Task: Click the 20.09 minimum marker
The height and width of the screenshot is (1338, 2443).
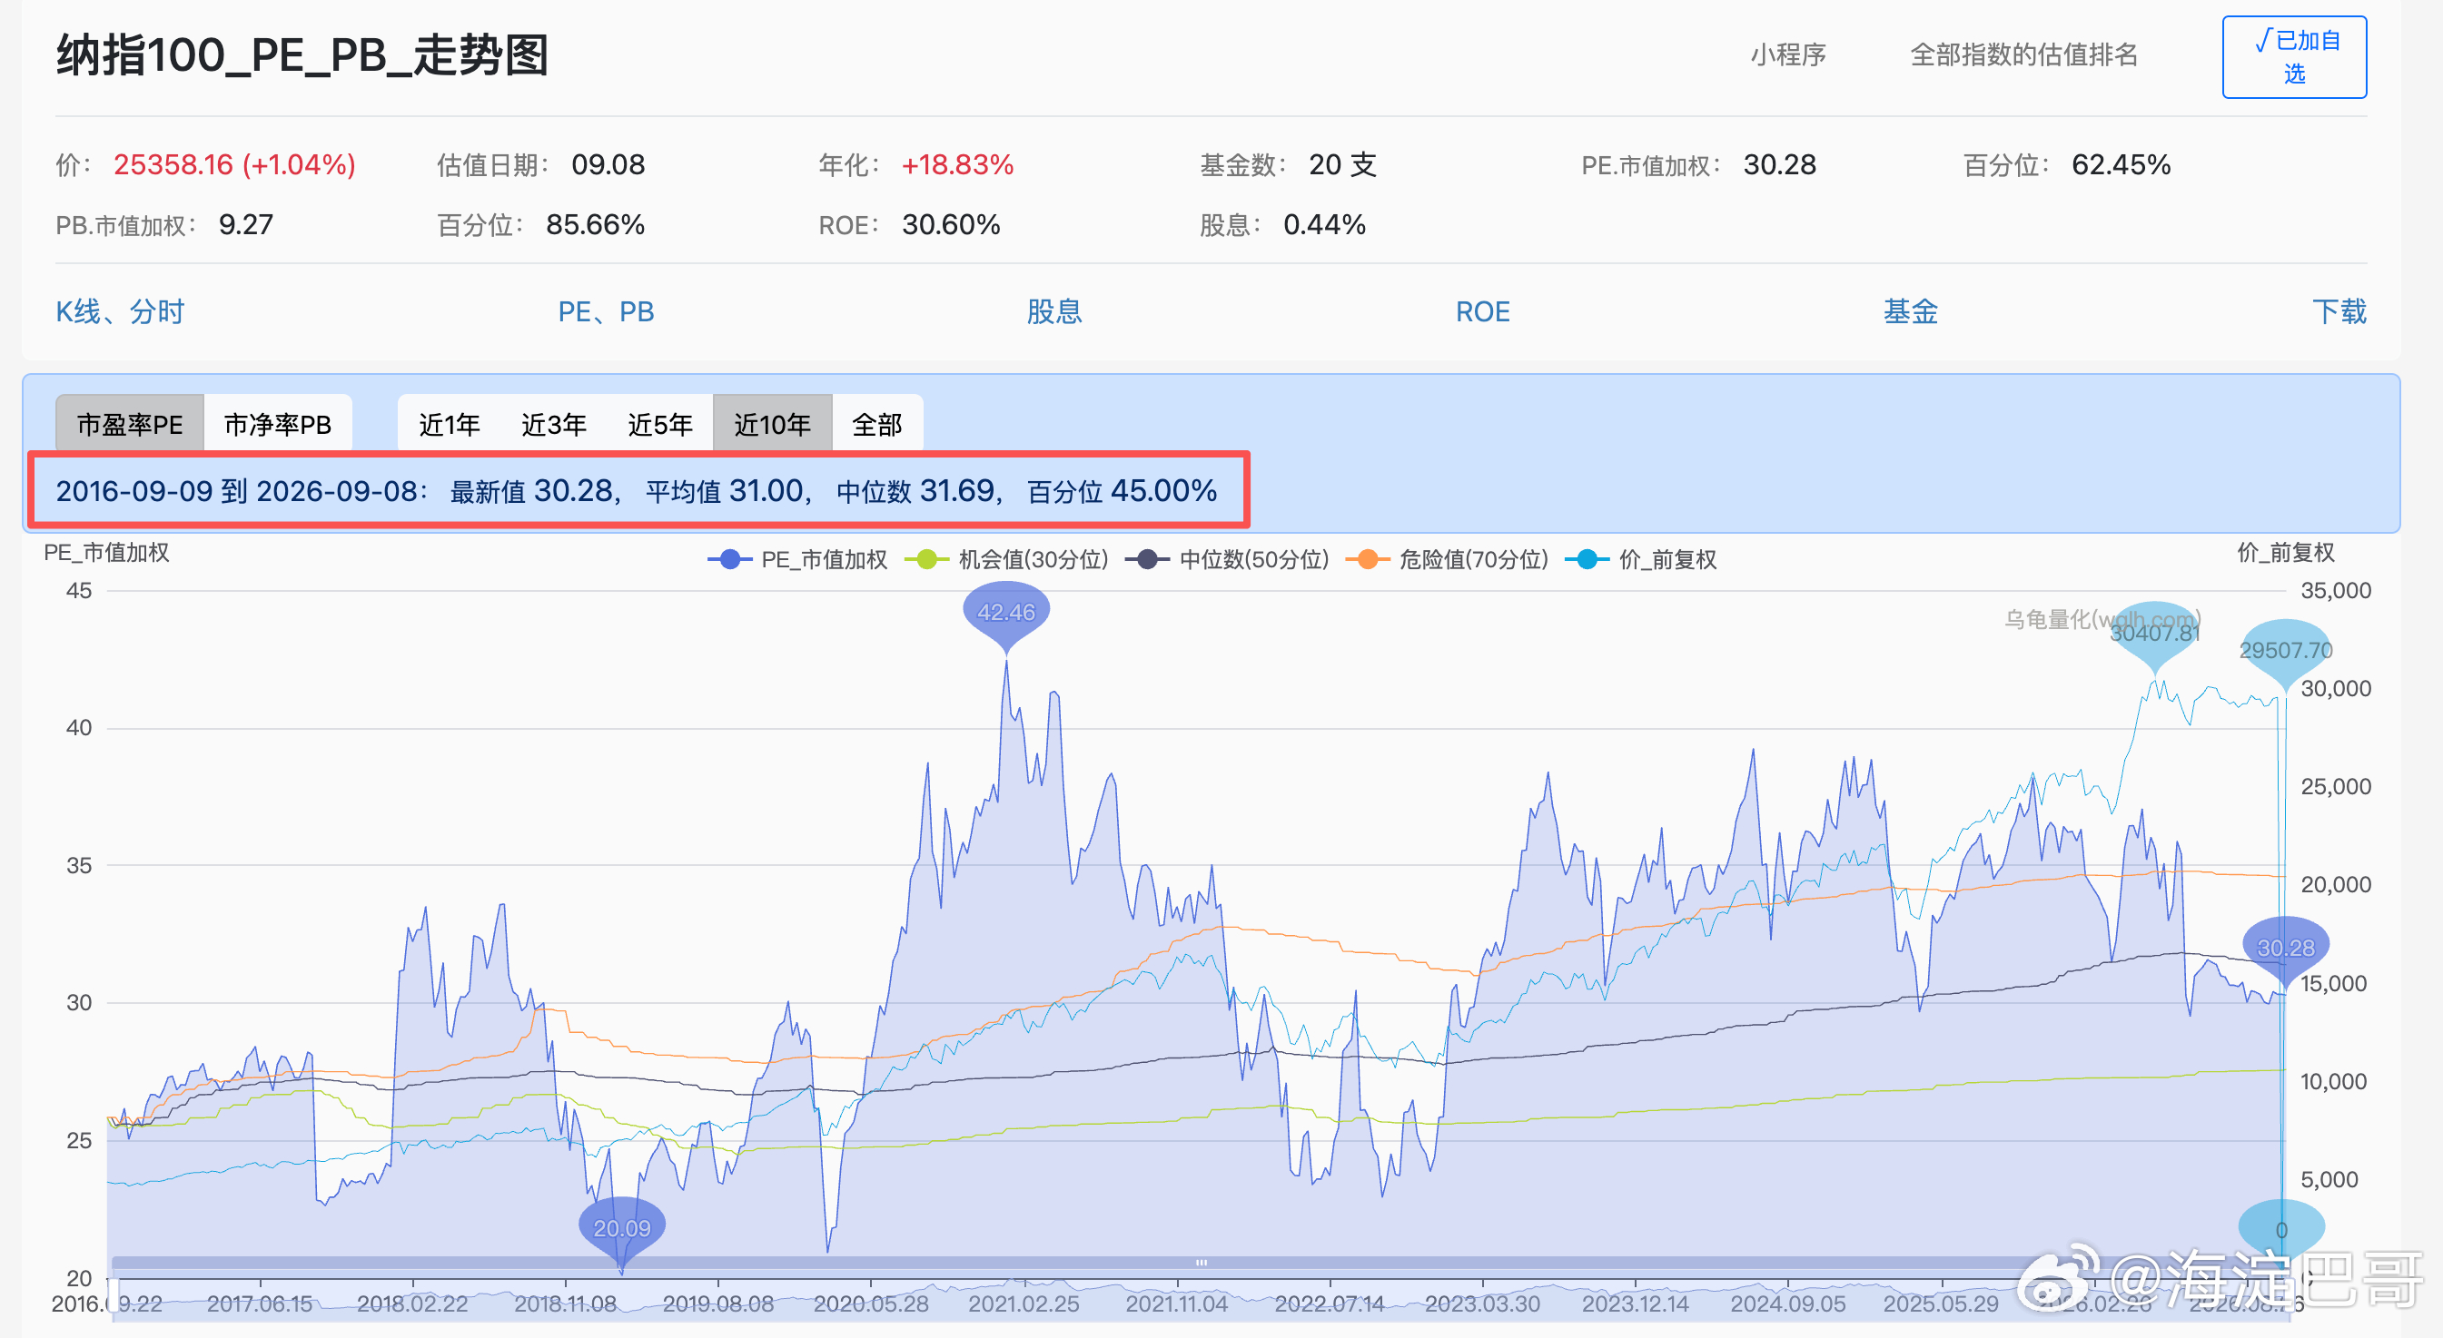Action: coord(622,1228)
